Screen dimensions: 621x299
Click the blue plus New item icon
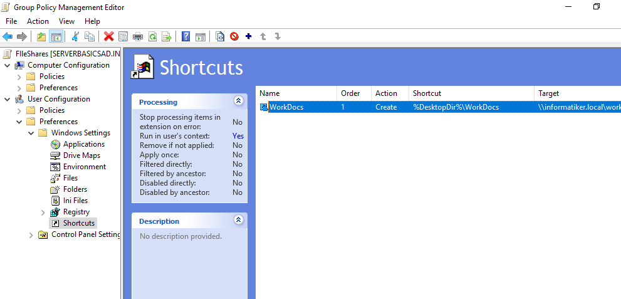pyautogui.click(x=249, y=36)
